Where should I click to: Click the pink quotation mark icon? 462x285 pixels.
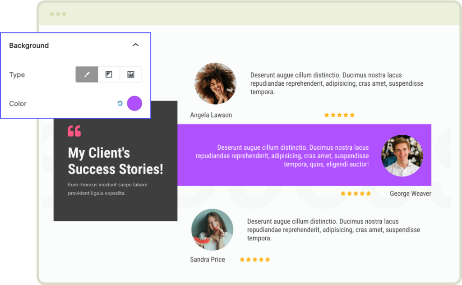(74, 131)
